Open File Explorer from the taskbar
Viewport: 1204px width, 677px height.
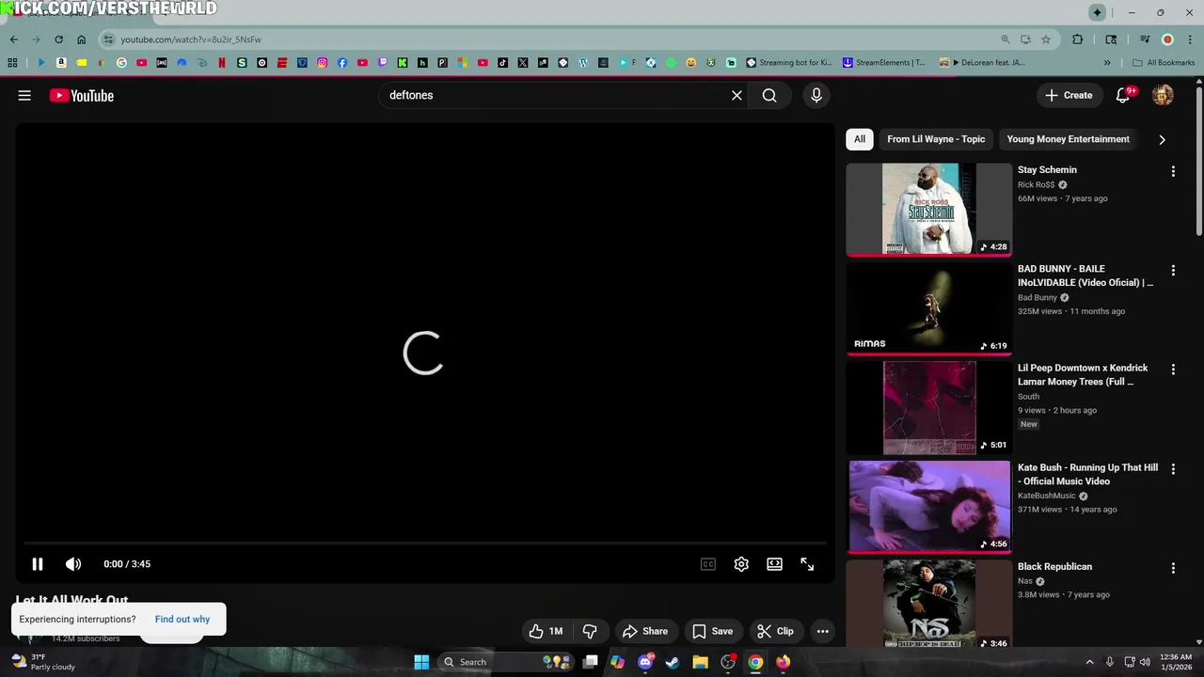(x=700, y=662)
